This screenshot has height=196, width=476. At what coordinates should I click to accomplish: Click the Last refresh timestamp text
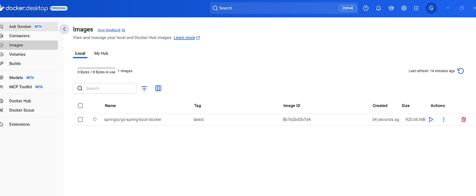pos(432,71)
